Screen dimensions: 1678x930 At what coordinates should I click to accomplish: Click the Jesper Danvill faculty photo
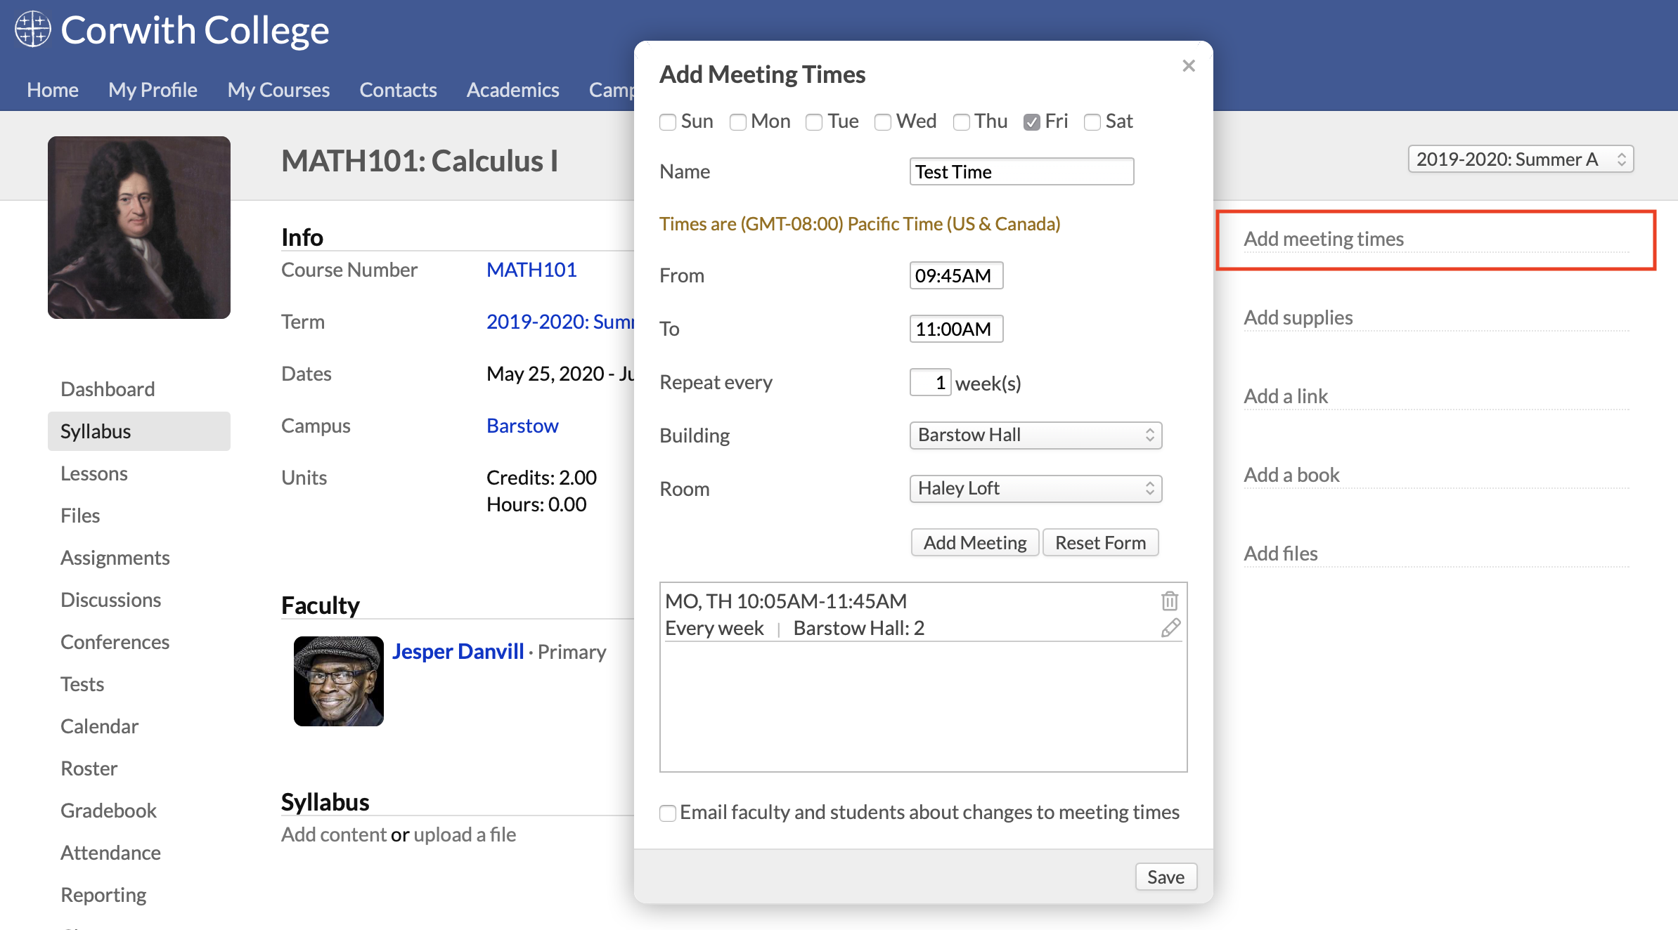click(x=338, y=681)
